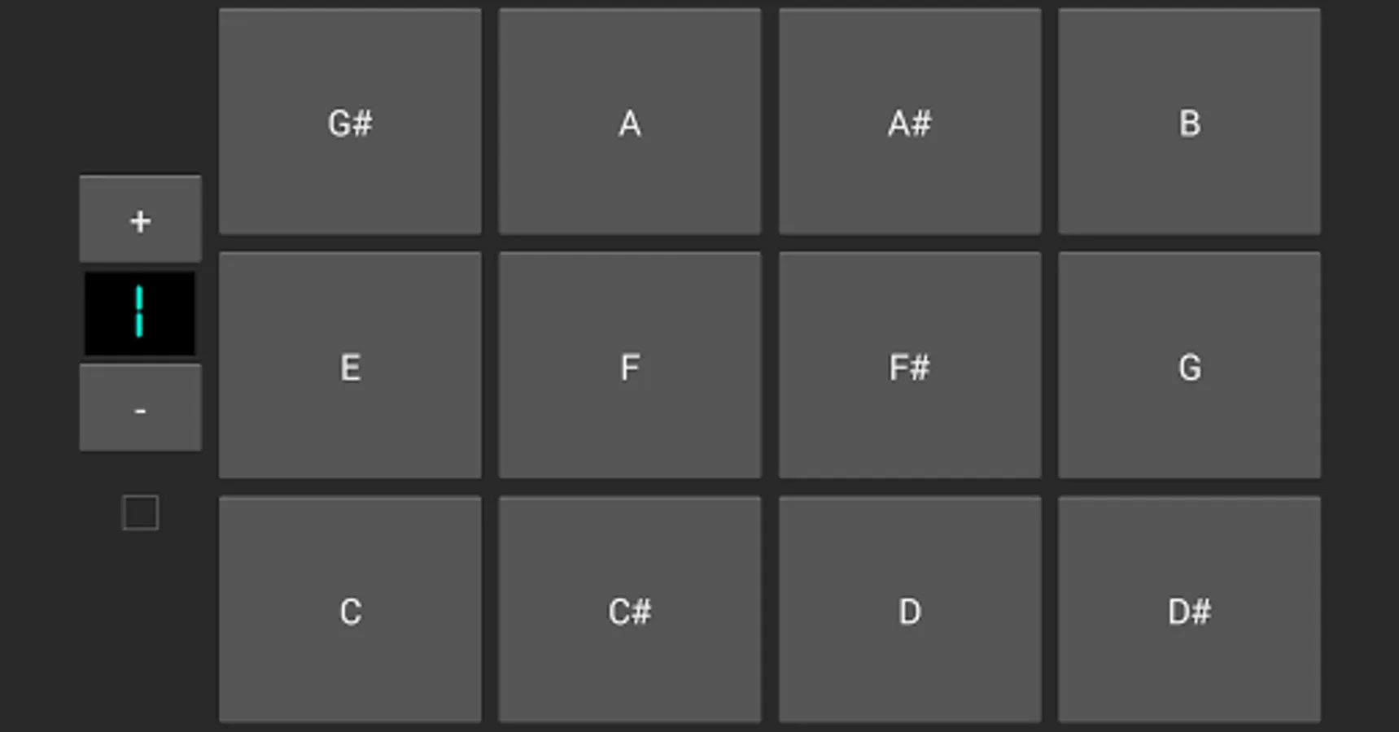Tap the F# sharp note pad

pyautogui.click(x=909, y=367)
